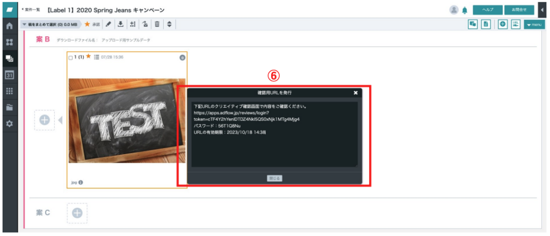The height and width of the screenshot is (236, 550).
Task: Click the document page icon in toolbar
Action: [x=486, y=25]
